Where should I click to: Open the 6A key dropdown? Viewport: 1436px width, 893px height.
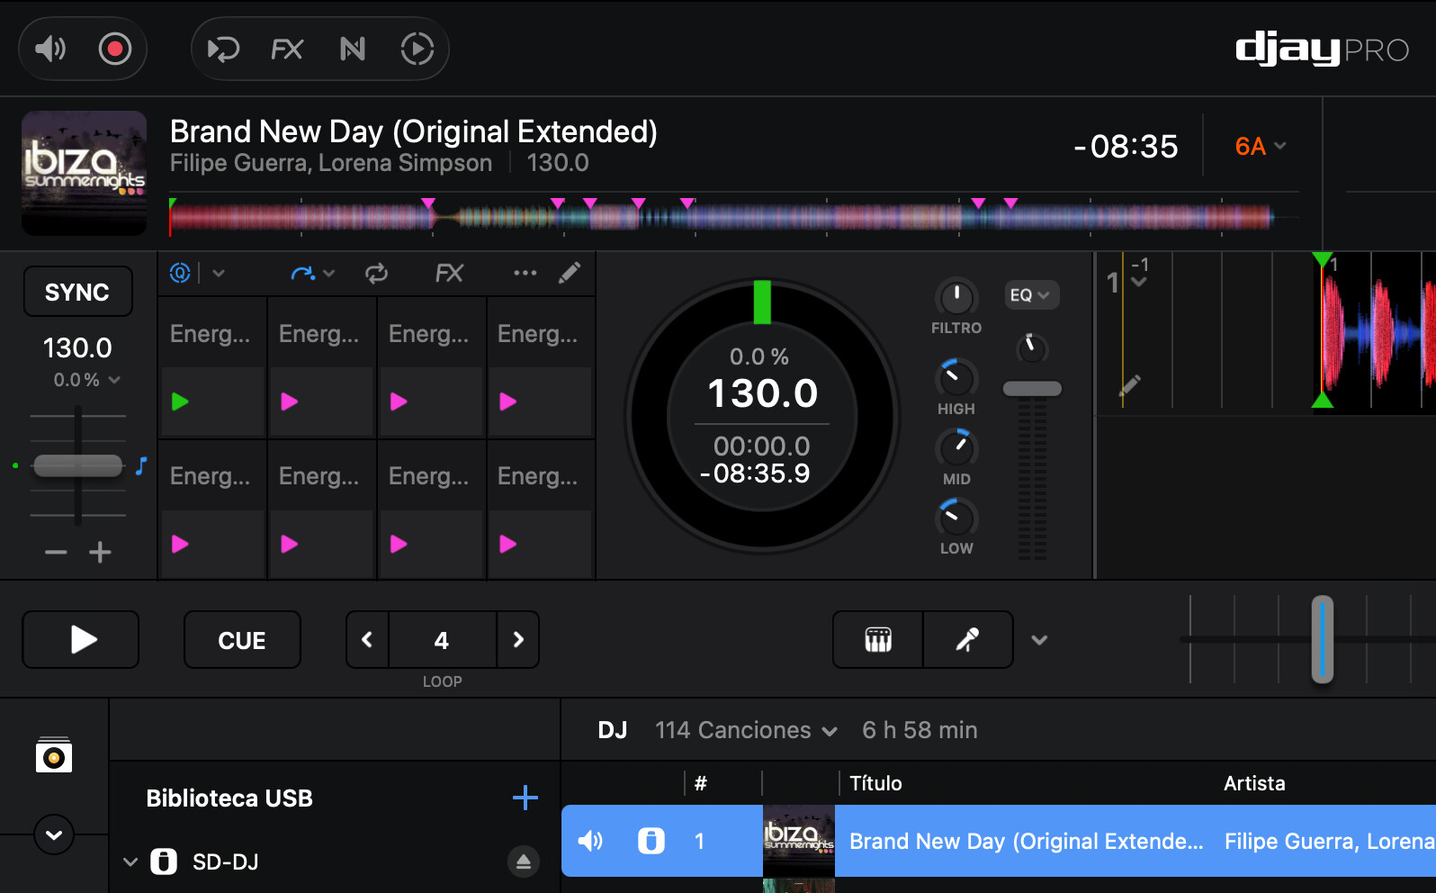click(1260, 146)
